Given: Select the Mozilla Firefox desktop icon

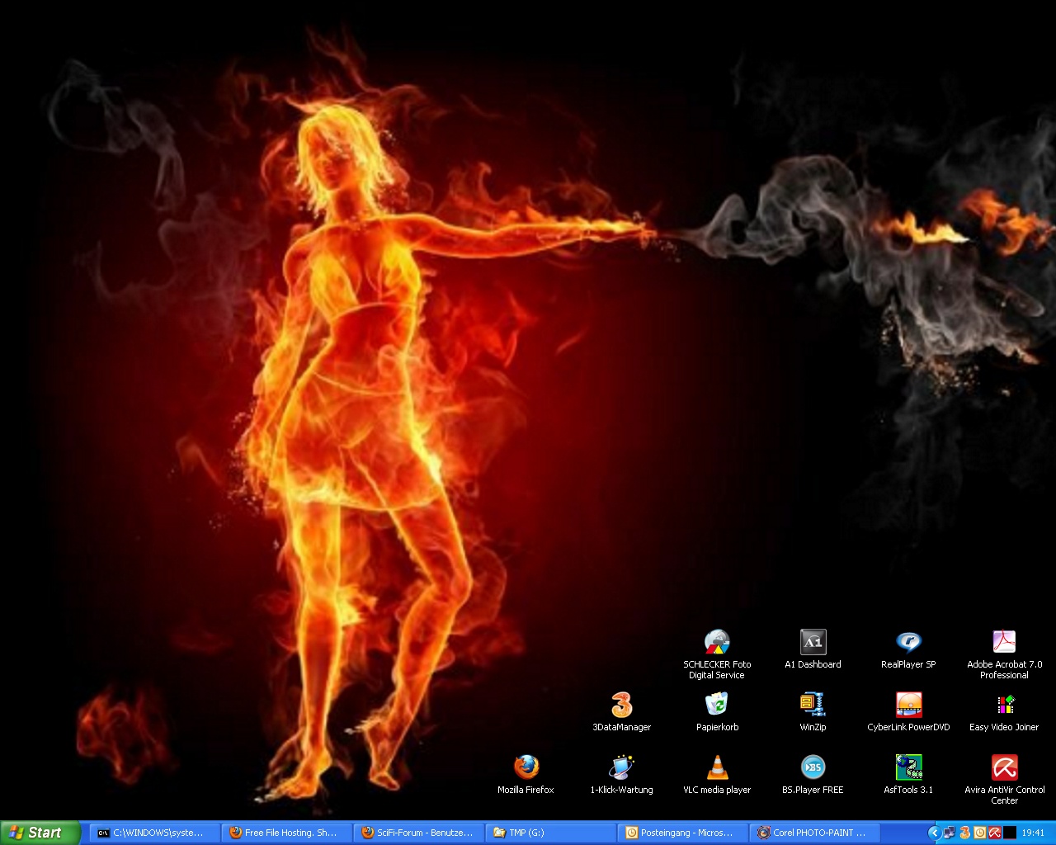Looking at the screenshot, I should (526, 767).
